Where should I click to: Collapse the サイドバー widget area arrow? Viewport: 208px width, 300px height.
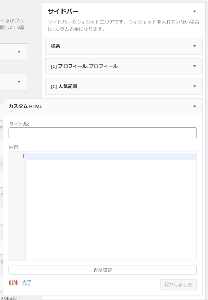[x=195, y=11]
